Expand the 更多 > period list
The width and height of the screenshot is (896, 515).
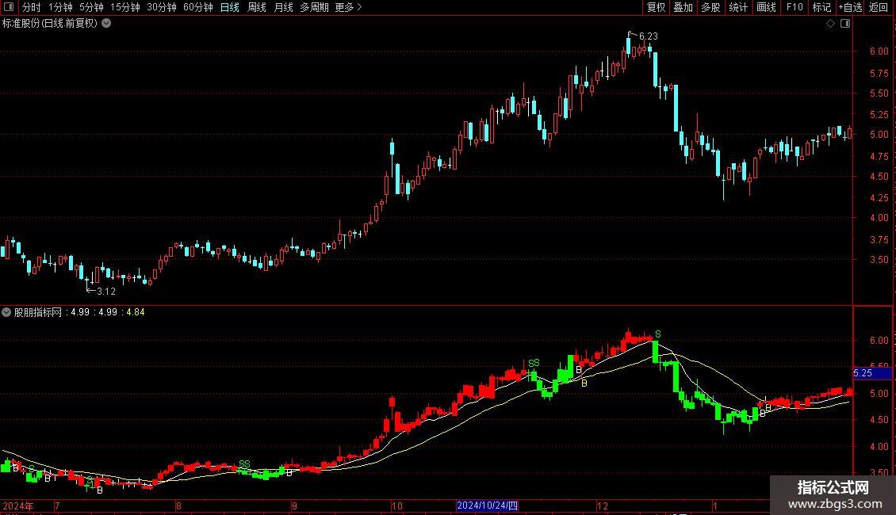click(348, 7)
